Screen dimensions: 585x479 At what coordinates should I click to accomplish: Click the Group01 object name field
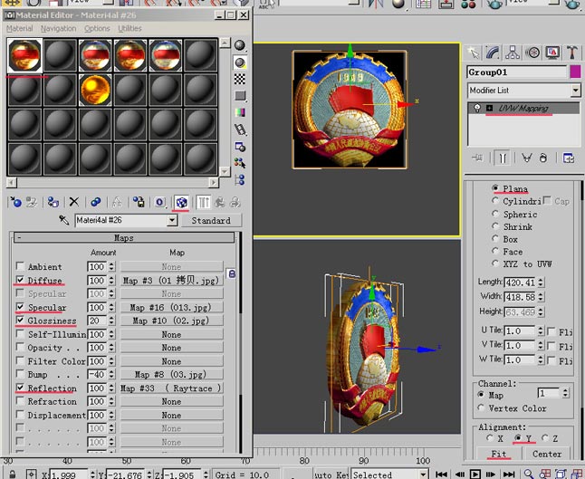click(517, 72)
